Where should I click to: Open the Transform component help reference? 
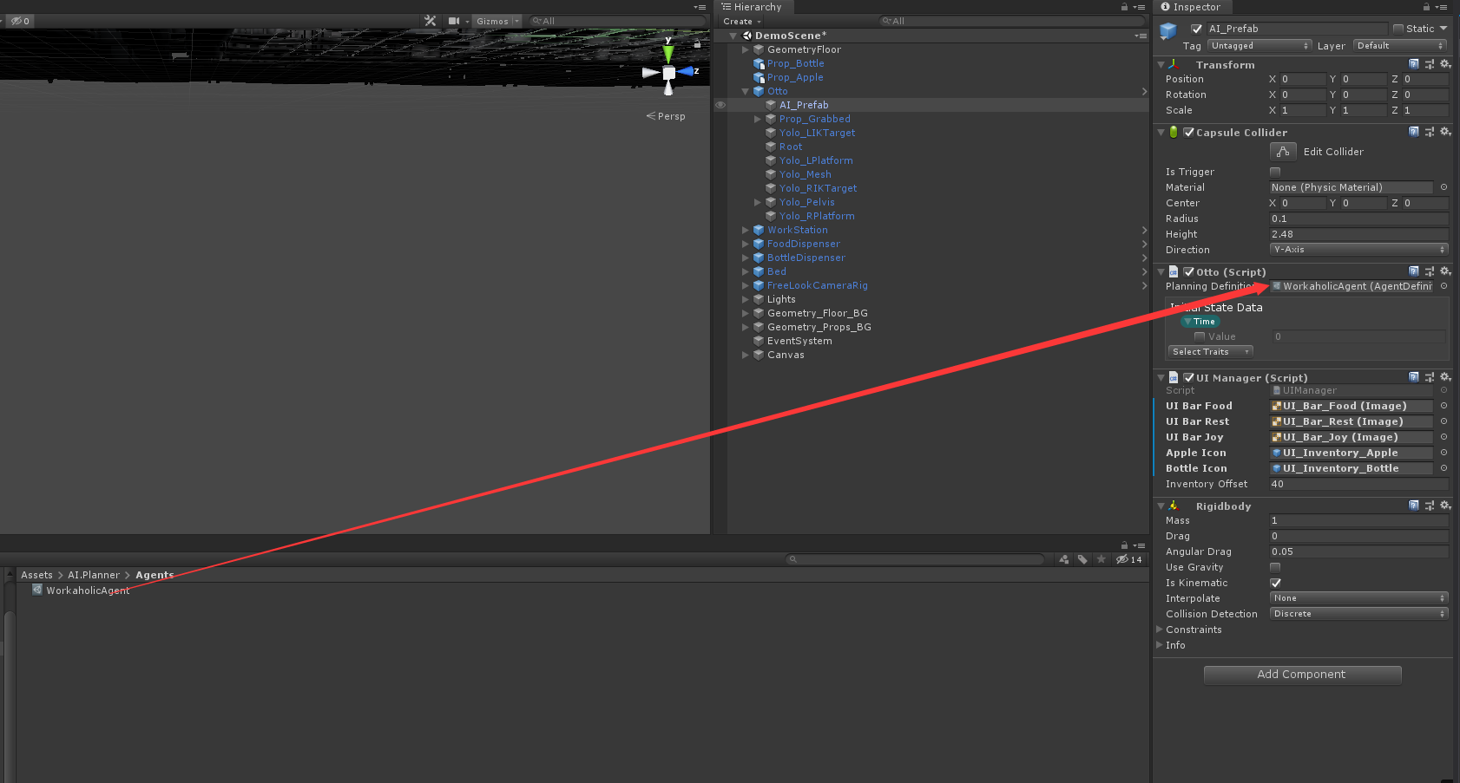(1413, 64)
